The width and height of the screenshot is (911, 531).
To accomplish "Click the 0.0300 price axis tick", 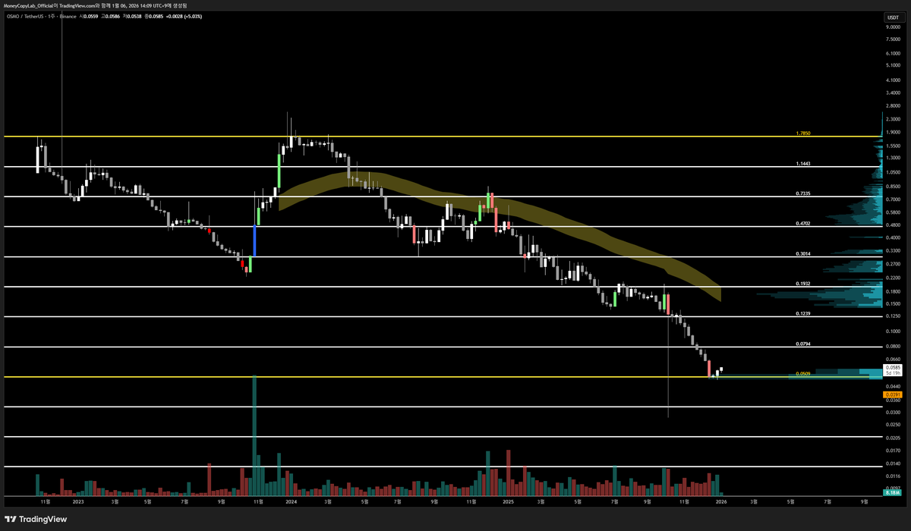I will pos(892,413).
